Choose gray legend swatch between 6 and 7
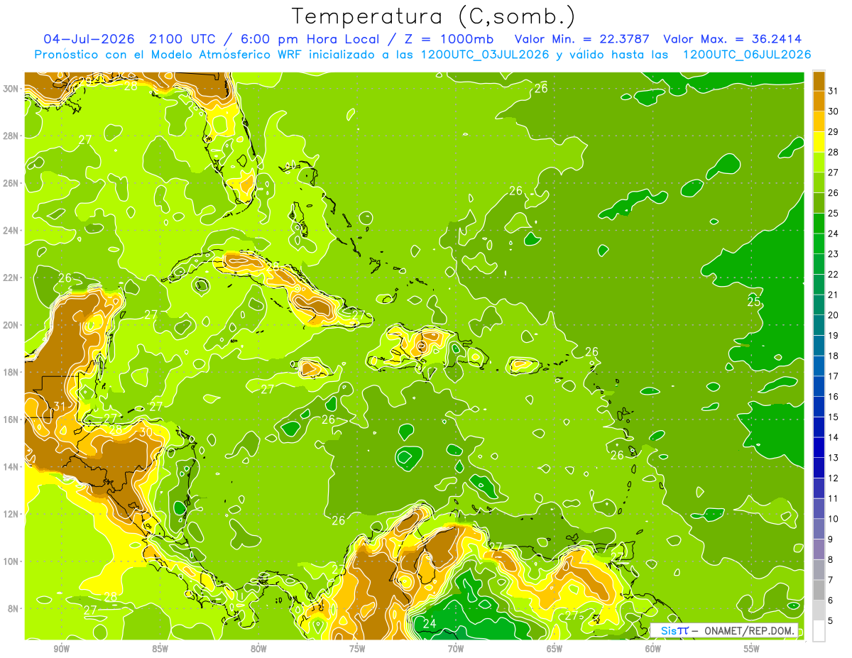The image size is (852, 658). (819, 590)
